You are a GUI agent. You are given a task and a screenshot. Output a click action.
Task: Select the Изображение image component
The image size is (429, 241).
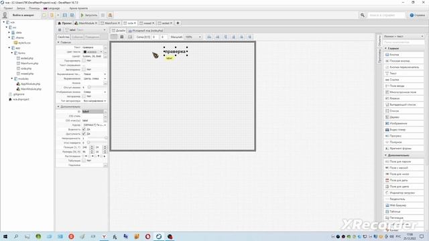[404, 123]
